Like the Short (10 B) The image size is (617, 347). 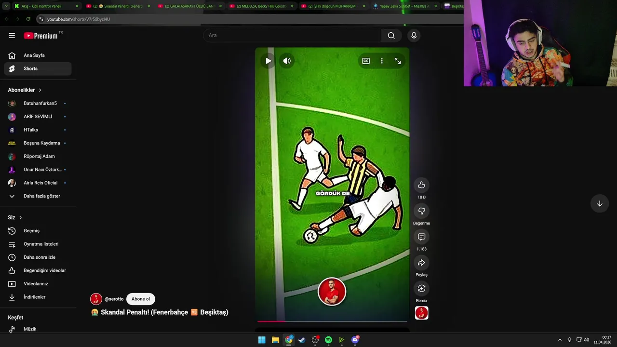coord(421,185)
